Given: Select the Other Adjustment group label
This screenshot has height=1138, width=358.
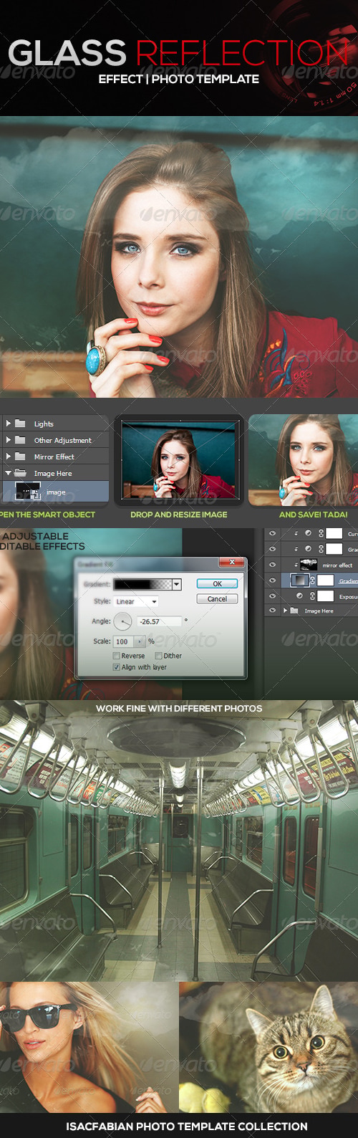Looking at the screenshot, I should click(63, 440).
